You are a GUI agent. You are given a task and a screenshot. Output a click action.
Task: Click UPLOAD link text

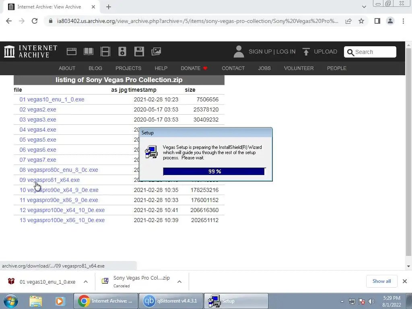(x=325, y=51)
